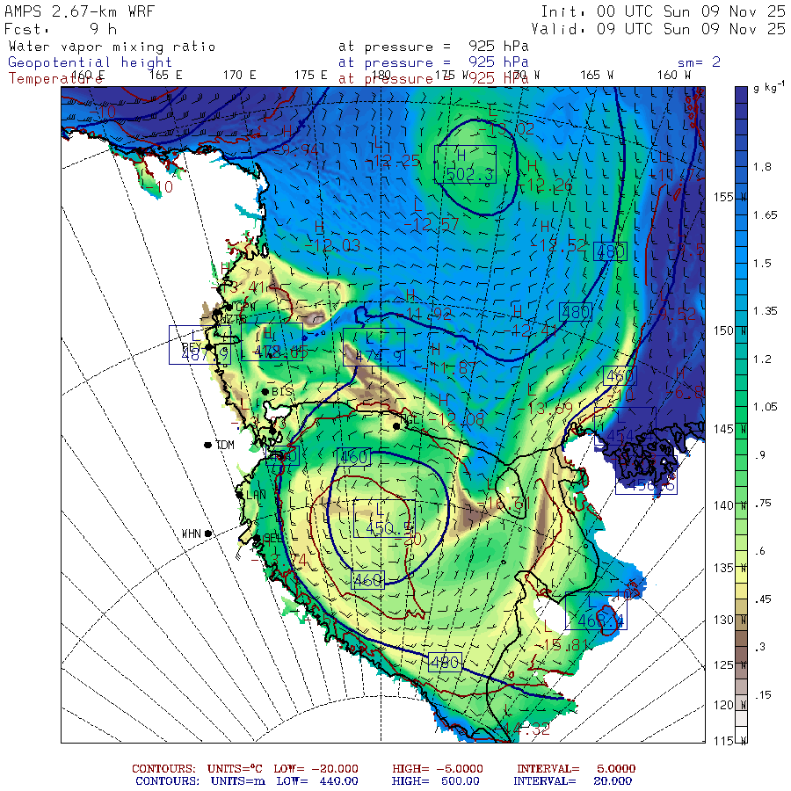Click the "160 W" longitude label

pyautogui.click(x=673, y=76)
